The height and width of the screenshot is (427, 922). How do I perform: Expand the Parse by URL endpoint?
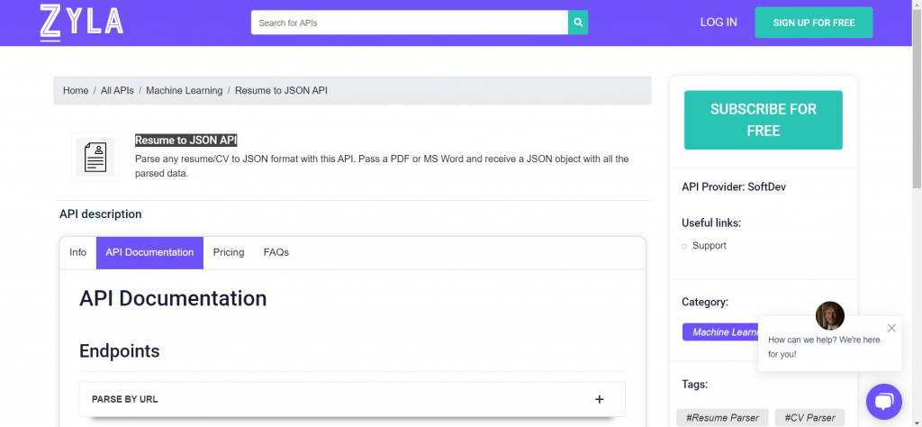[352, 399]
